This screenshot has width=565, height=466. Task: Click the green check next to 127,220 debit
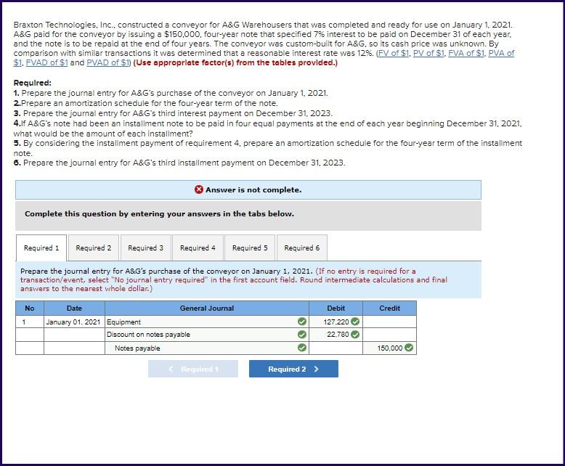pyautogui.click(x=355, y=322)
